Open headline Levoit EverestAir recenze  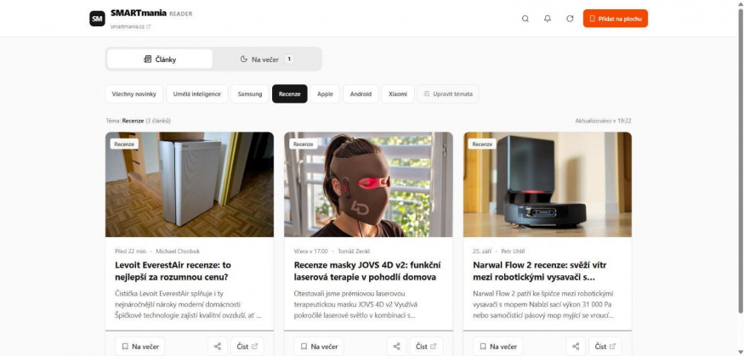point(173,271)
